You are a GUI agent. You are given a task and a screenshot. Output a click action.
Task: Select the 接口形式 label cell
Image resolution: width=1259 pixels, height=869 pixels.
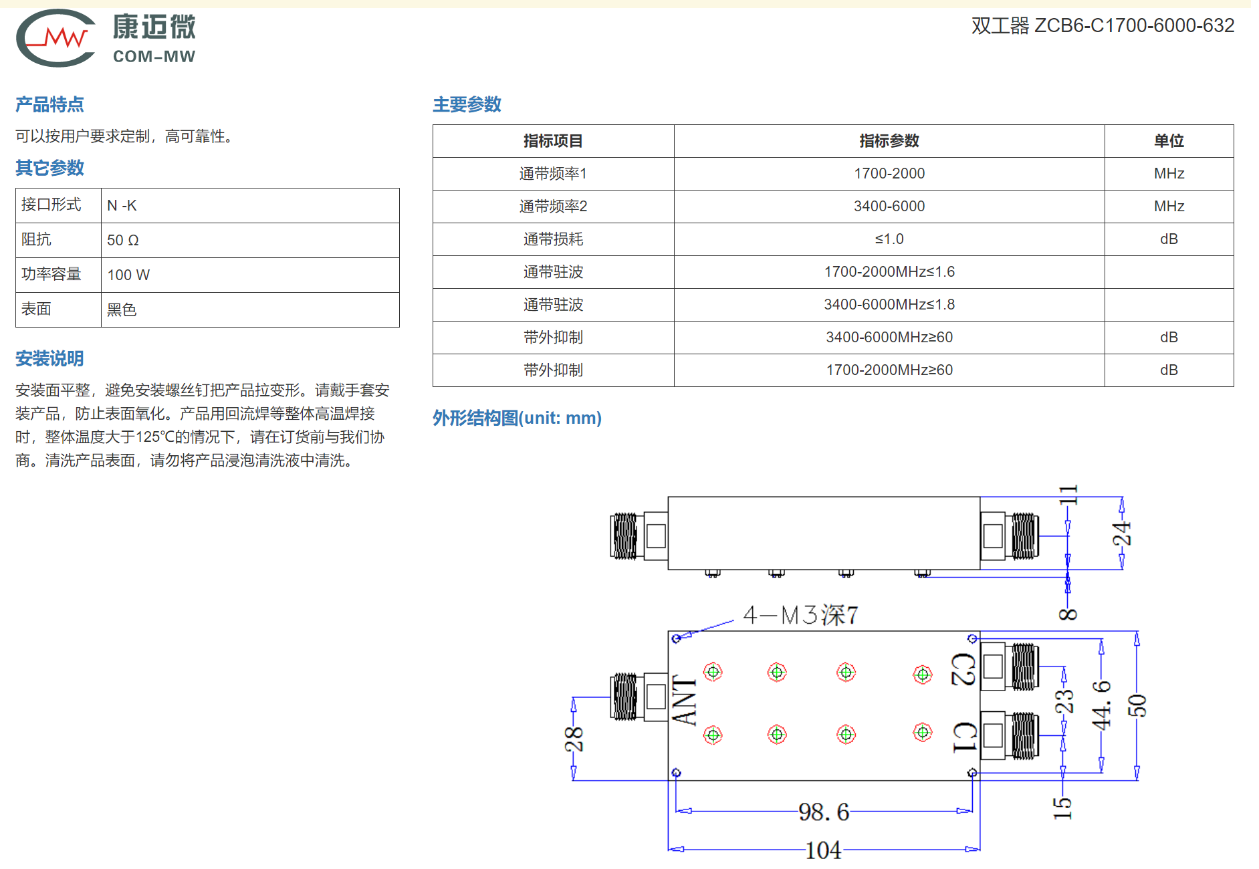click(59, 205)
